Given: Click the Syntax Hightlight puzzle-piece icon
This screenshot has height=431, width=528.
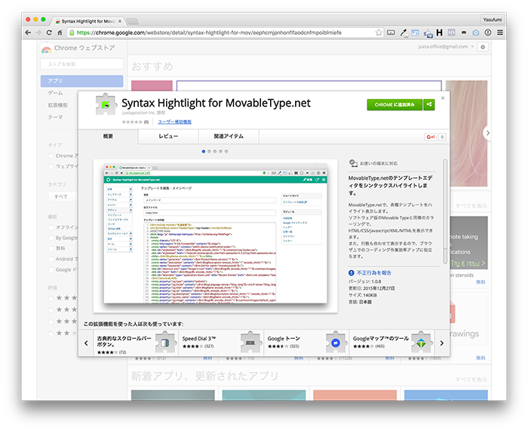Looking at the screenshot, I should [106, 105].
